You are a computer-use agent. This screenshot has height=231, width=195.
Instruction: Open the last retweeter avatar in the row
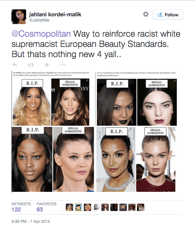coord(141,207)
